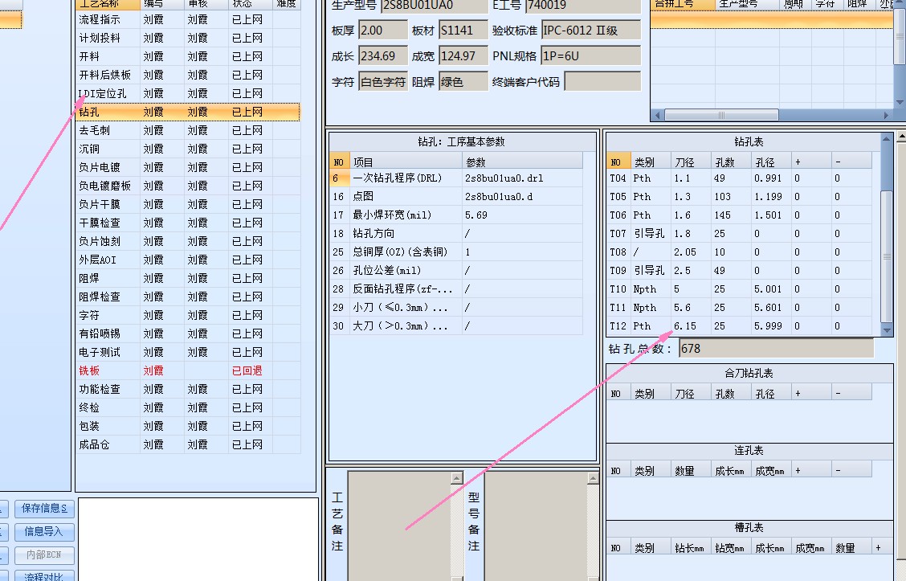Select drill table row T12 Pth
This screenshot has width=906, height=581.
[739, 326]
